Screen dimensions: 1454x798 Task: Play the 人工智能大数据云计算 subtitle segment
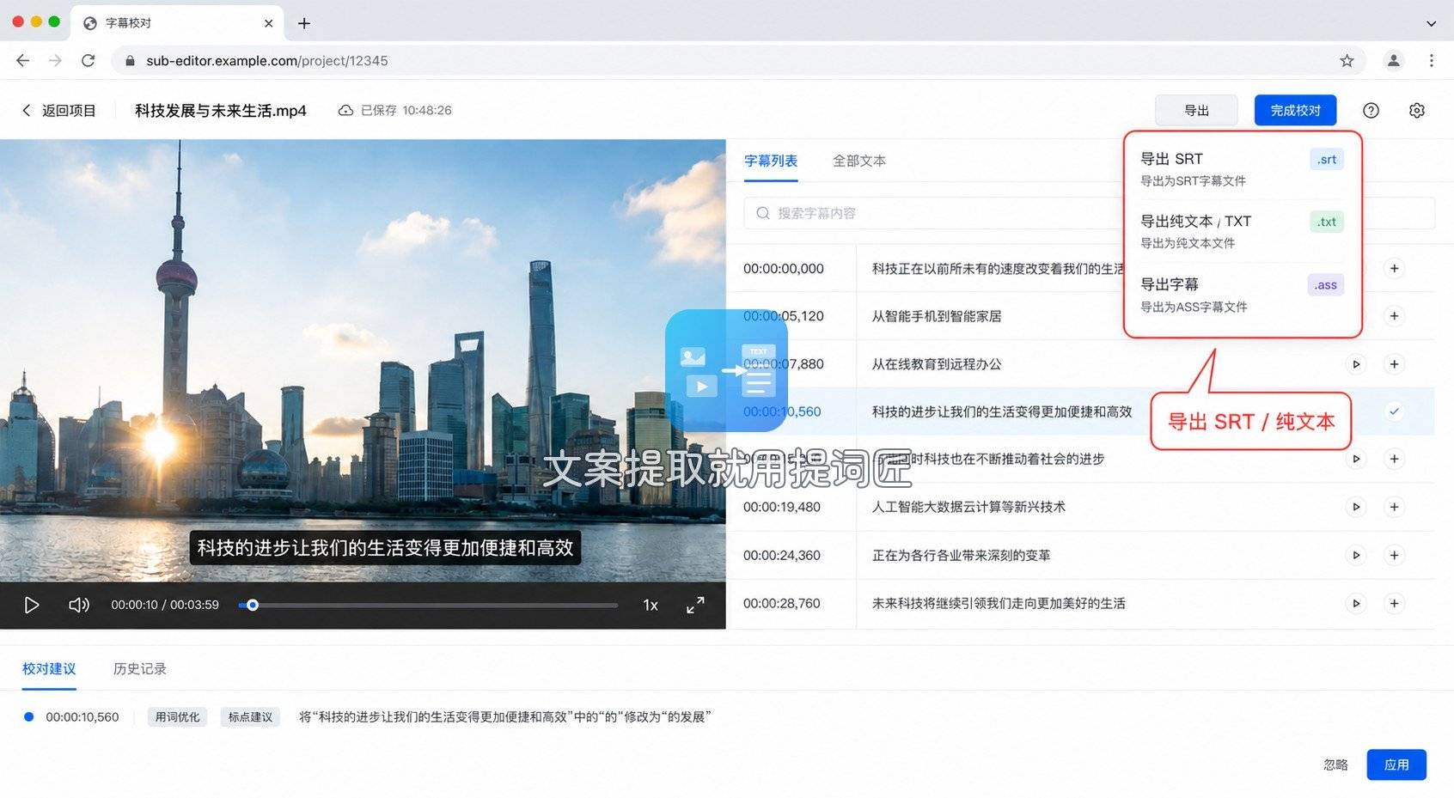click(x=1356, y=507)
